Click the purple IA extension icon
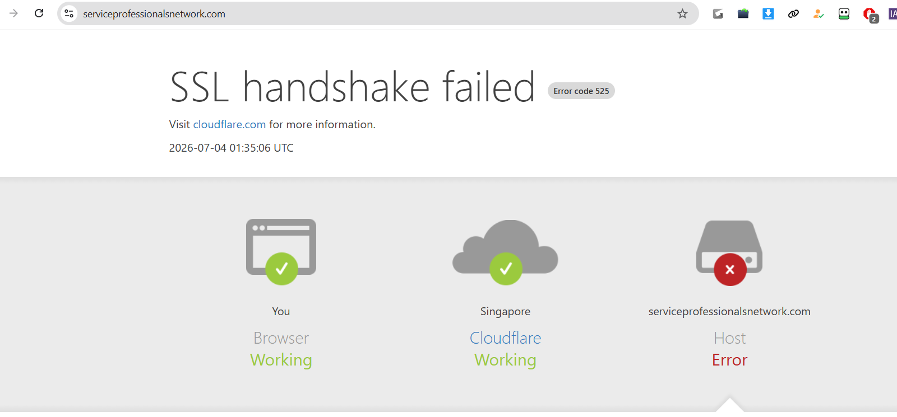 pyautogui.click(x=893, y=13)
